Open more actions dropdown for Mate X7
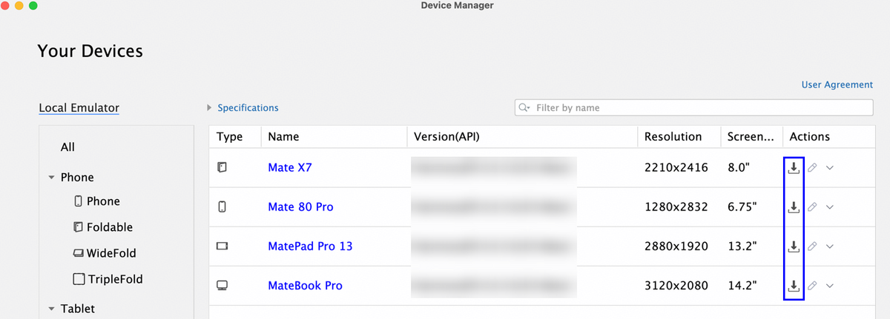This screenshot has height=319, width=890. pyautogui.click(x=830, y=168)
